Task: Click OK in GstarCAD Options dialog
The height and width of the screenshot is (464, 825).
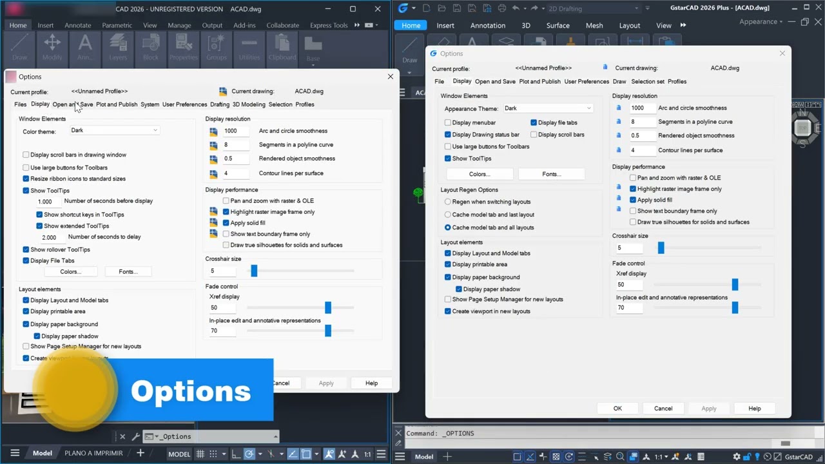Action: point(617,409)
